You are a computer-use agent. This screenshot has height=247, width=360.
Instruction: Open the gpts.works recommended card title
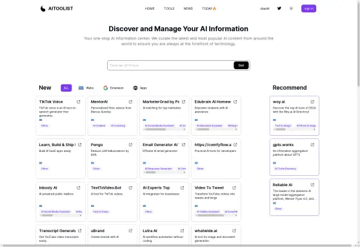click(283, 145)
